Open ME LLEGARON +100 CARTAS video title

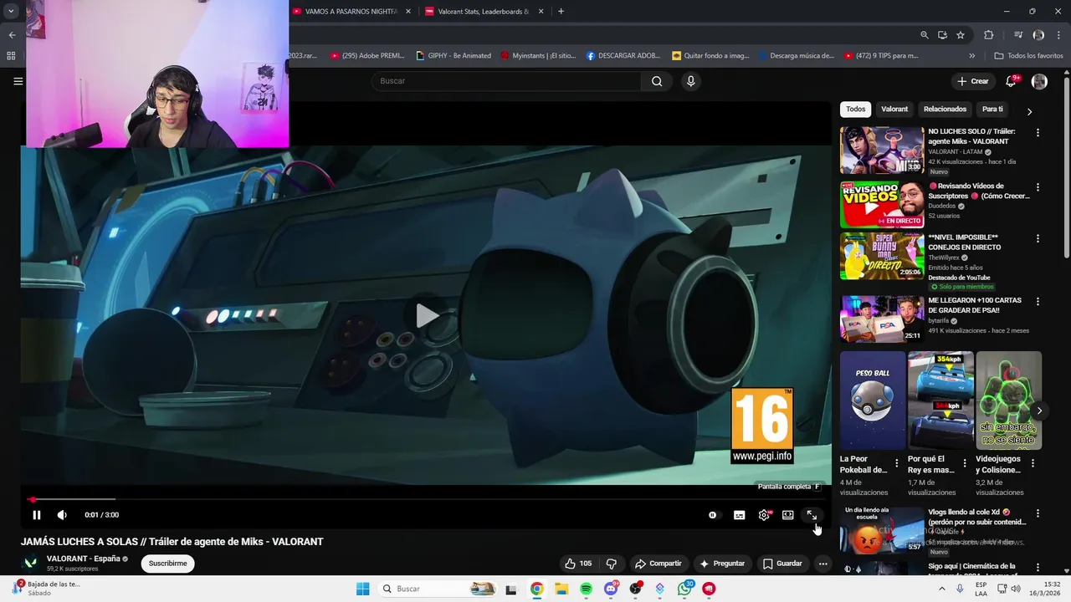(x=975, y=305)
